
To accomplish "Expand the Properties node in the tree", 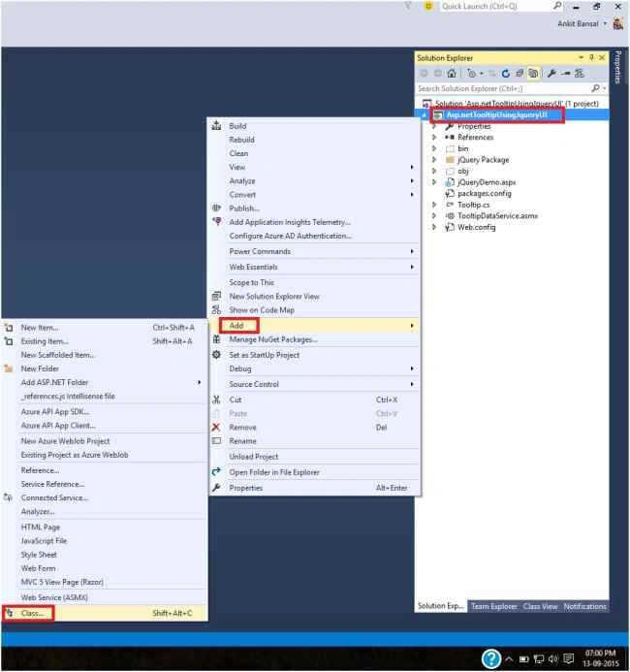I will [x=434, y=126].
